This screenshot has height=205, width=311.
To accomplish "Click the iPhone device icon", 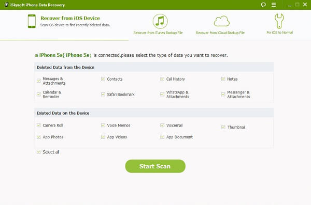I will pos(32,21).
